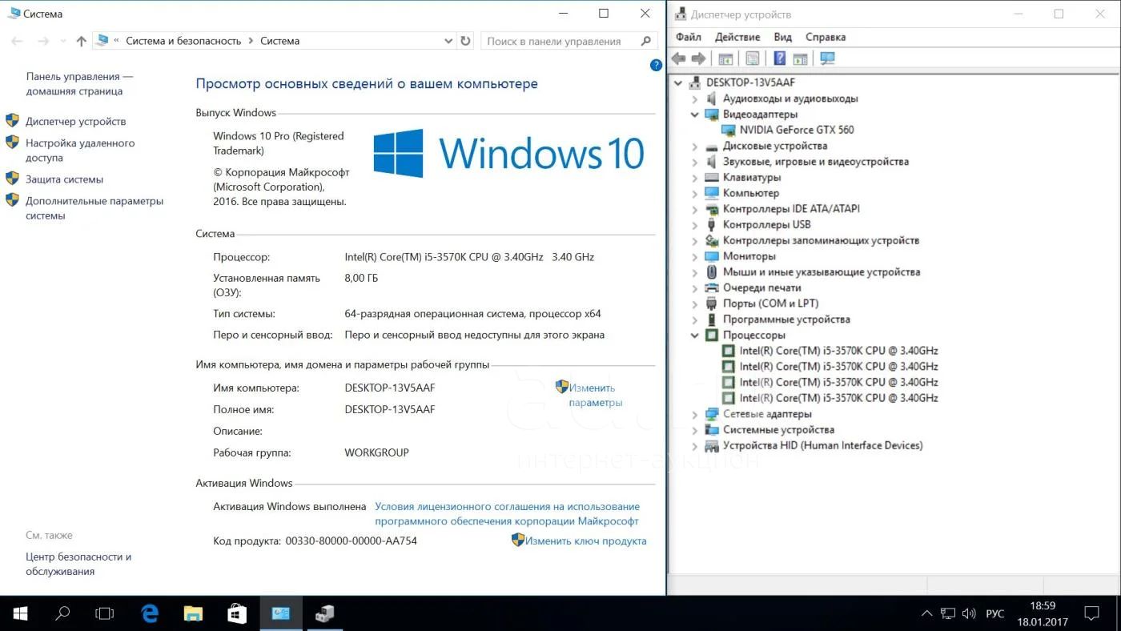Open the Вид menu in Device Manager
This screenshot has width=1121, height=631.
tap(783, 37)
